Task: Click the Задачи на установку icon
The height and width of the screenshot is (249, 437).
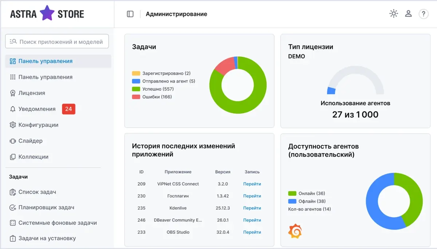Action: 13,238
